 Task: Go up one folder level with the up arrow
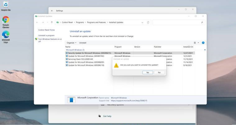[52, 23]
